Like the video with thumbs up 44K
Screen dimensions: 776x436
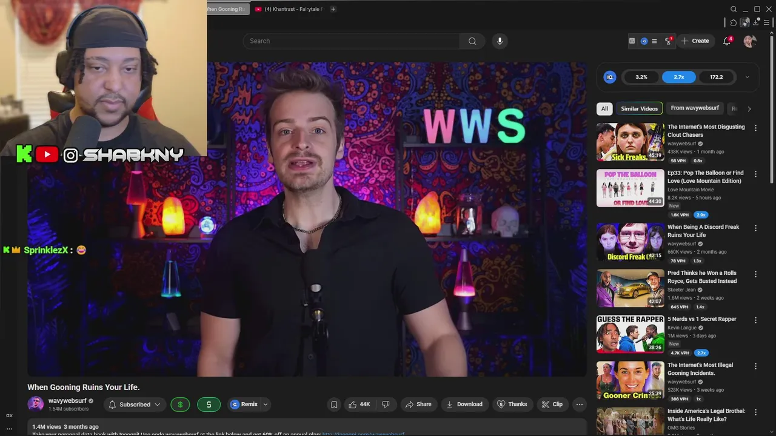coord(359,405)
